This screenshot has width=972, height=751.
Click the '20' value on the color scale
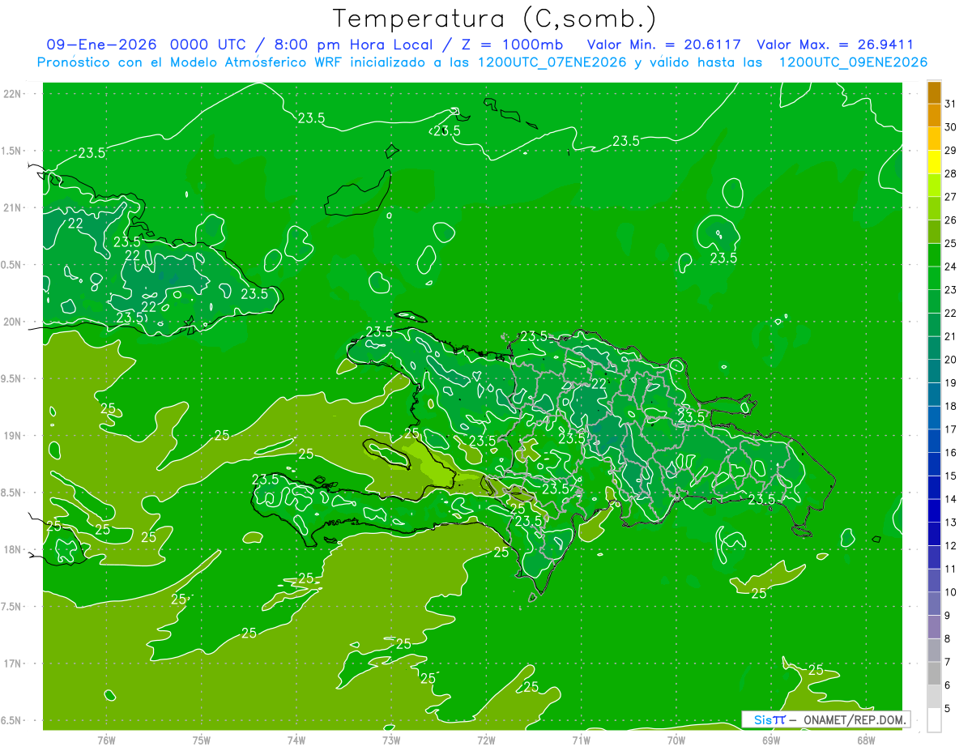point(950,360)
